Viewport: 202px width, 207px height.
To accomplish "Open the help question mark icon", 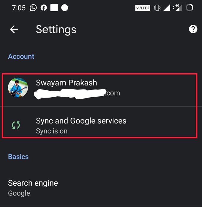I will tap(193, 29).
